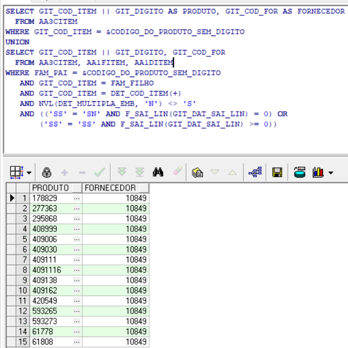The width and height of the screenshot is (348, 348).
Task: Open the single record view icon
Action: [x=197, y=173]
